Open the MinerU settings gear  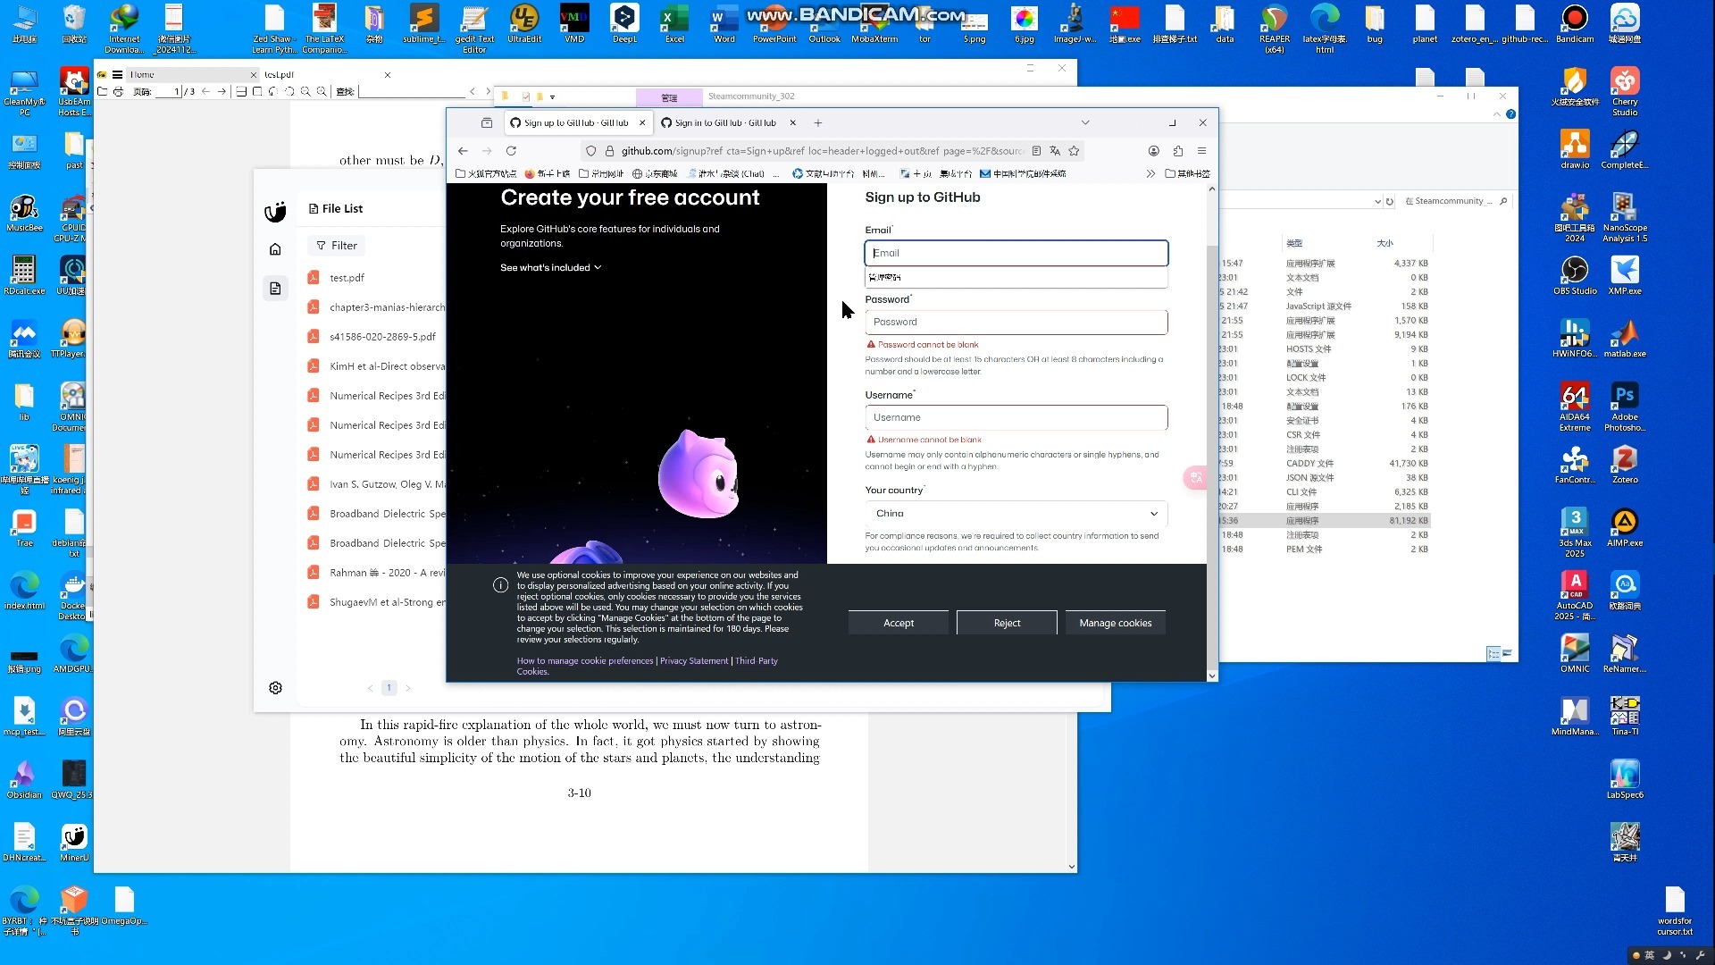[x=275, y=688]
